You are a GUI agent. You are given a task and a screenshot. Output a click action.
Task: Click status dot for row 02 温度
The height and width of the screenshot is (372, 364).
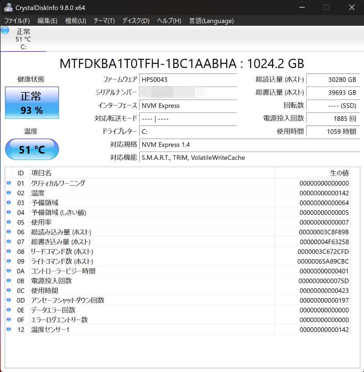point(9,193)
